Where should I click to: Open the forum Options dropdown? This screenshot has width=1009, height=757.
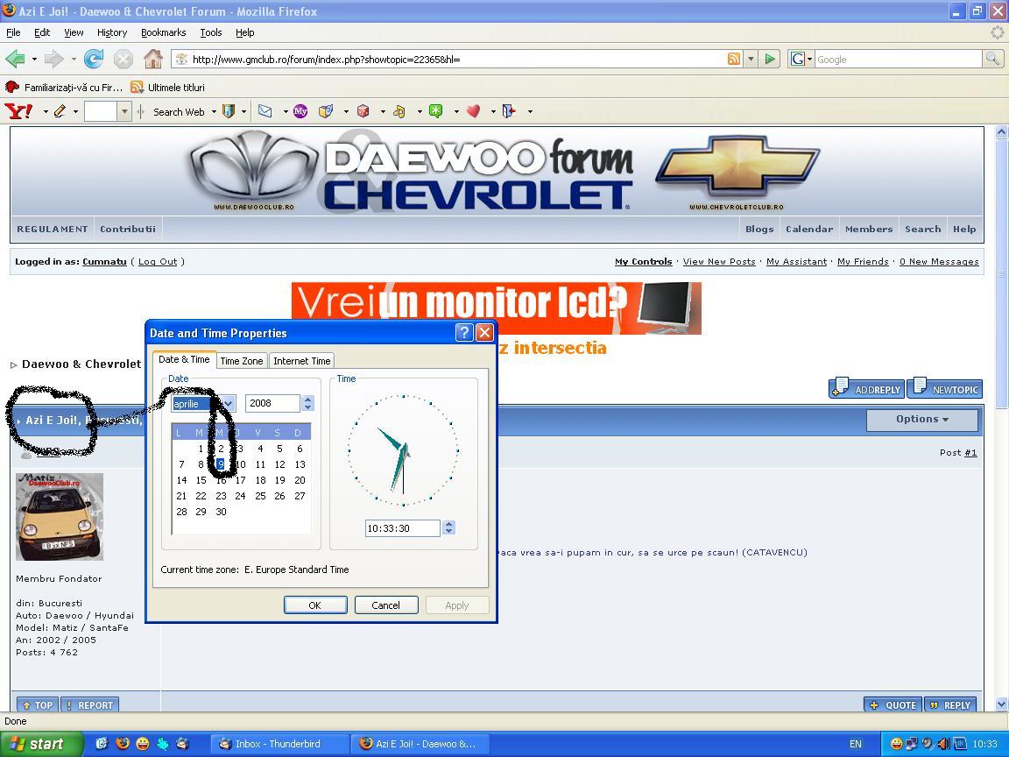pos(922,420)
